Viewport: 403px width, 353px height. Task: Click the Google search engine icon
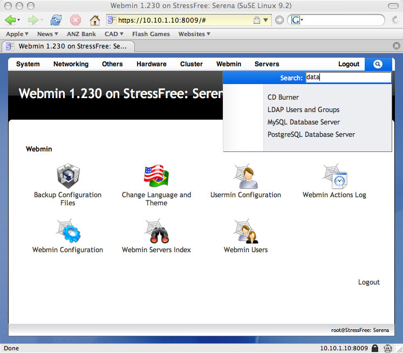[295, 20]
